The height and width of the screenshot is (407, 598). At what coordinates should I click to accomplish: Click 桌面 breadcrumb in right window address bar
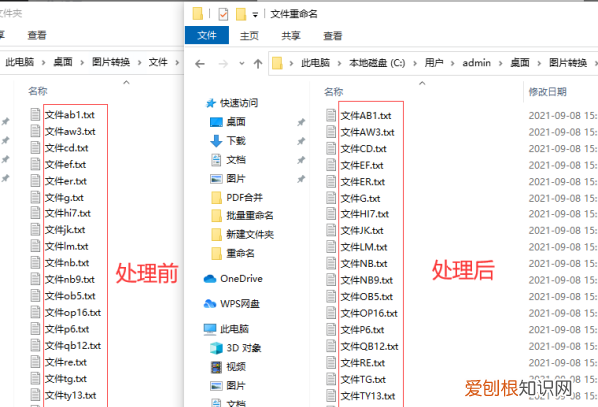(520, 63)
